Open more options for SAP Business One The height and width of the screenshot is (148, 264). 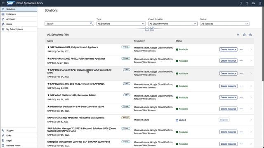tap(241, 86)
